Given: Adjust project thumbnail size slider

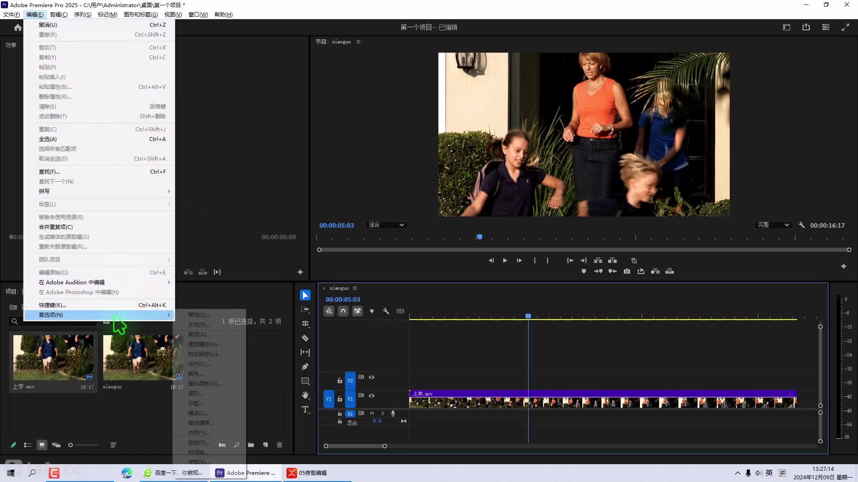Looking at the screenshot, I should 83,445.
